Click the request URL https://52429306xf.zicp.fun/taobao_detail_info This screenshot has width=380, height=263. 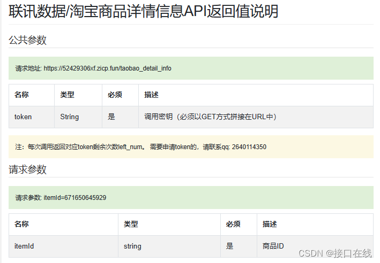coord(107,68)
